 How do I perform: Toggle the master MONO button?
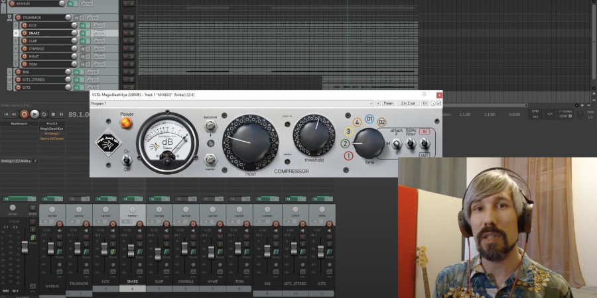tap(33, 208)
